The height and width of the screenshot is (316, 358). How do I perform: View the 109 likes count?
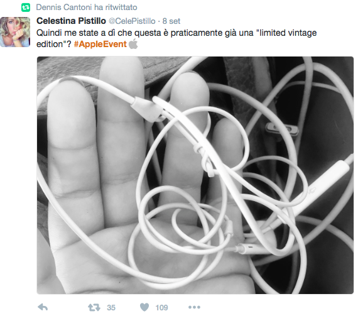161,308
